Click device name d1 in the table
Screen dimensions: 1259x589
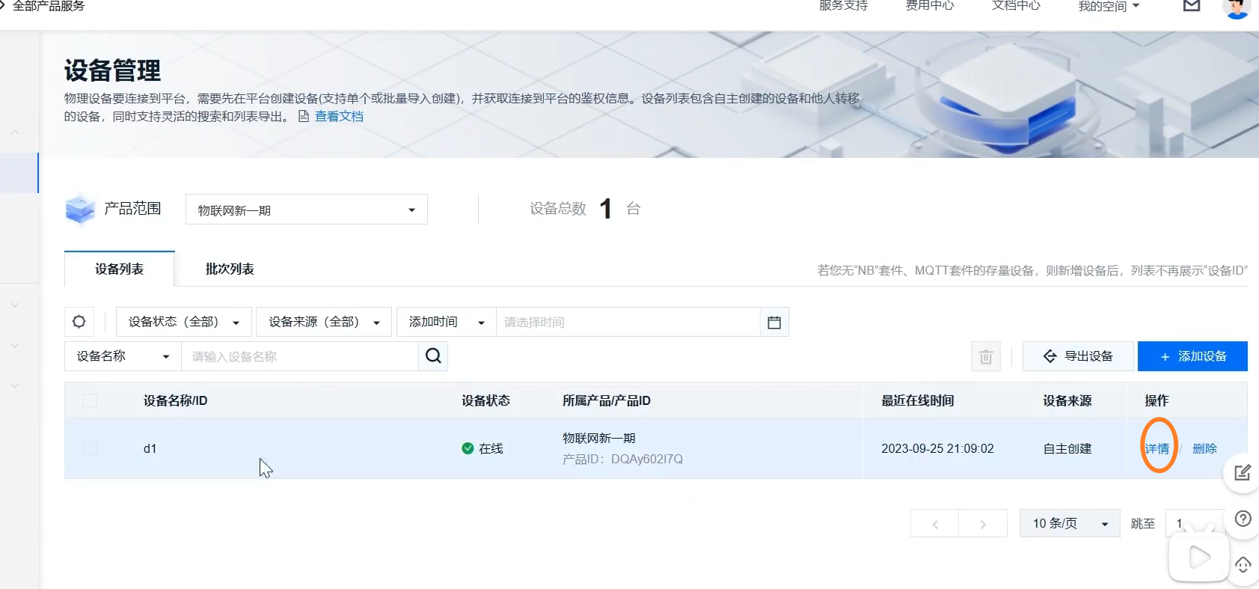tap(150, 448)
